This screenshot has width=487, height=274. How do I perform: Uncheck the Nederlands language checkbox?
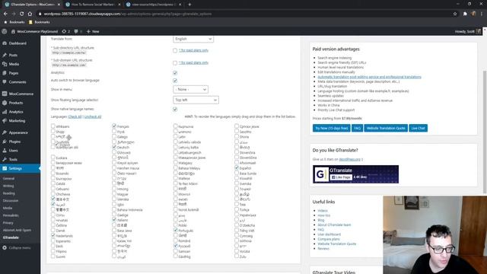pos(53,235)
